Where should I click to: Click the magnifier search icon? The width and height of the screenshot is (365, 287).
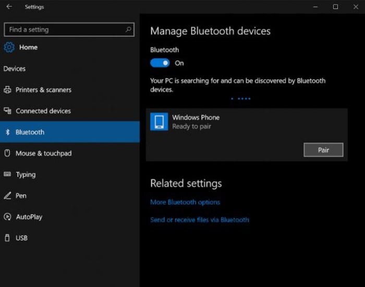coord(128,30)
